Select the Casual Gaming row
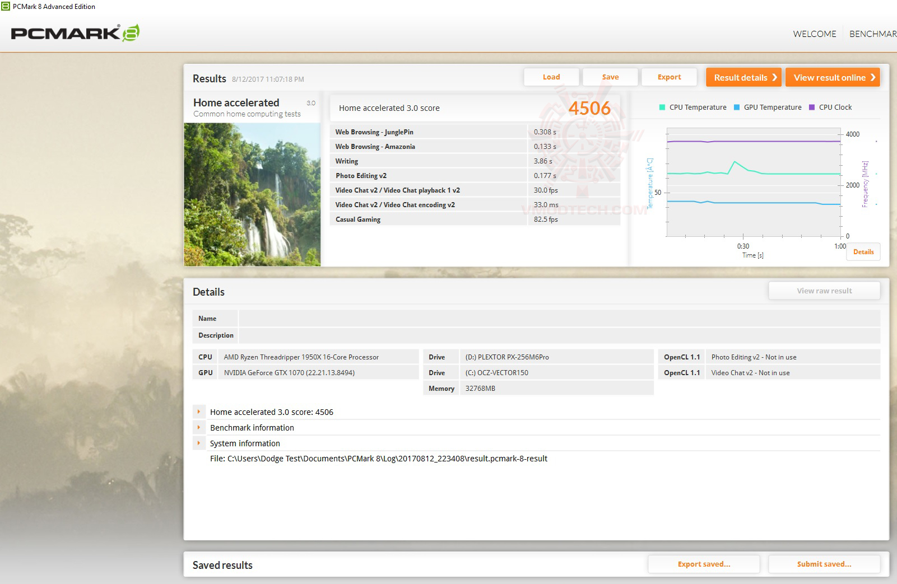Screen dimensions: 897x584 tap(475, 219)
